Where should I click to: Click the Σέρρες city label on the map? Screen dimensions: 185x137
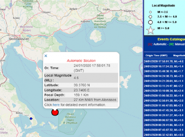click(47, 12)
